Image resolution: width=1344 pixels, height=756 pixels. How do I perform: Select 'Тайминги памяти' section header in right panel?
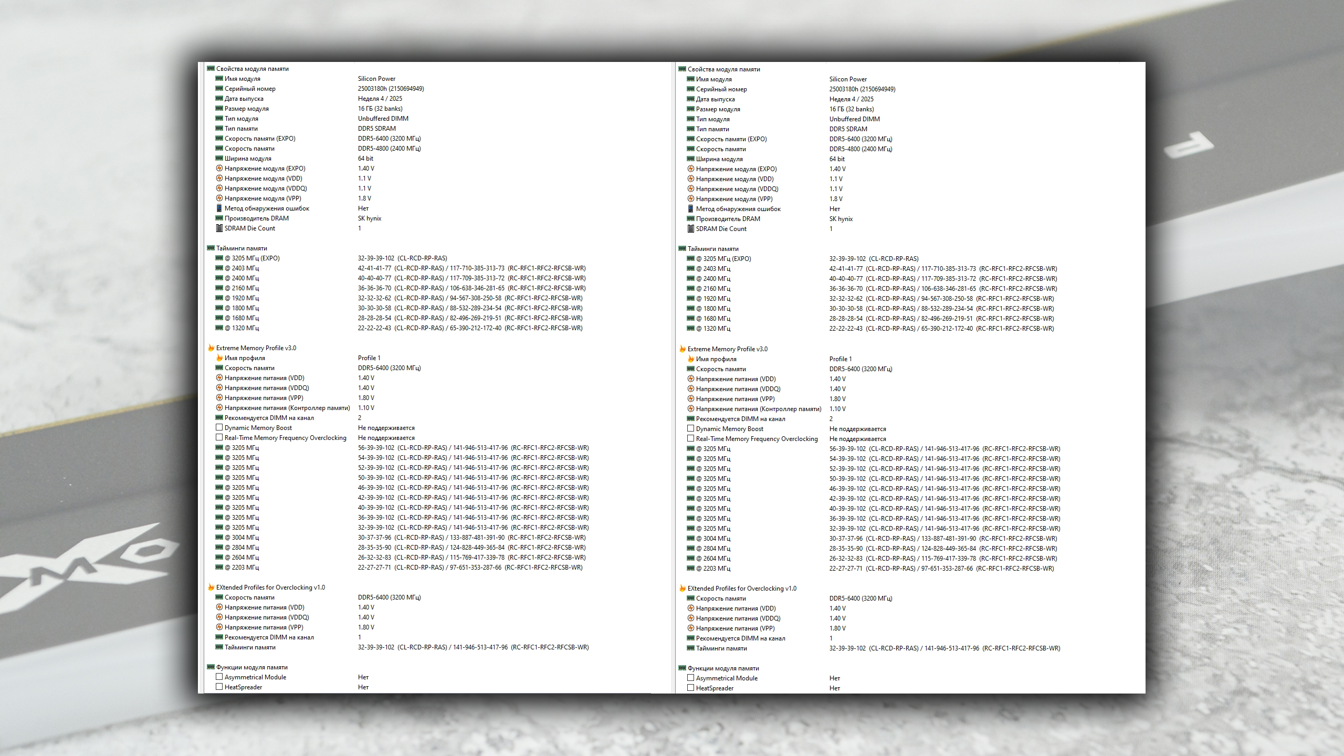click(x=712, y=249)
